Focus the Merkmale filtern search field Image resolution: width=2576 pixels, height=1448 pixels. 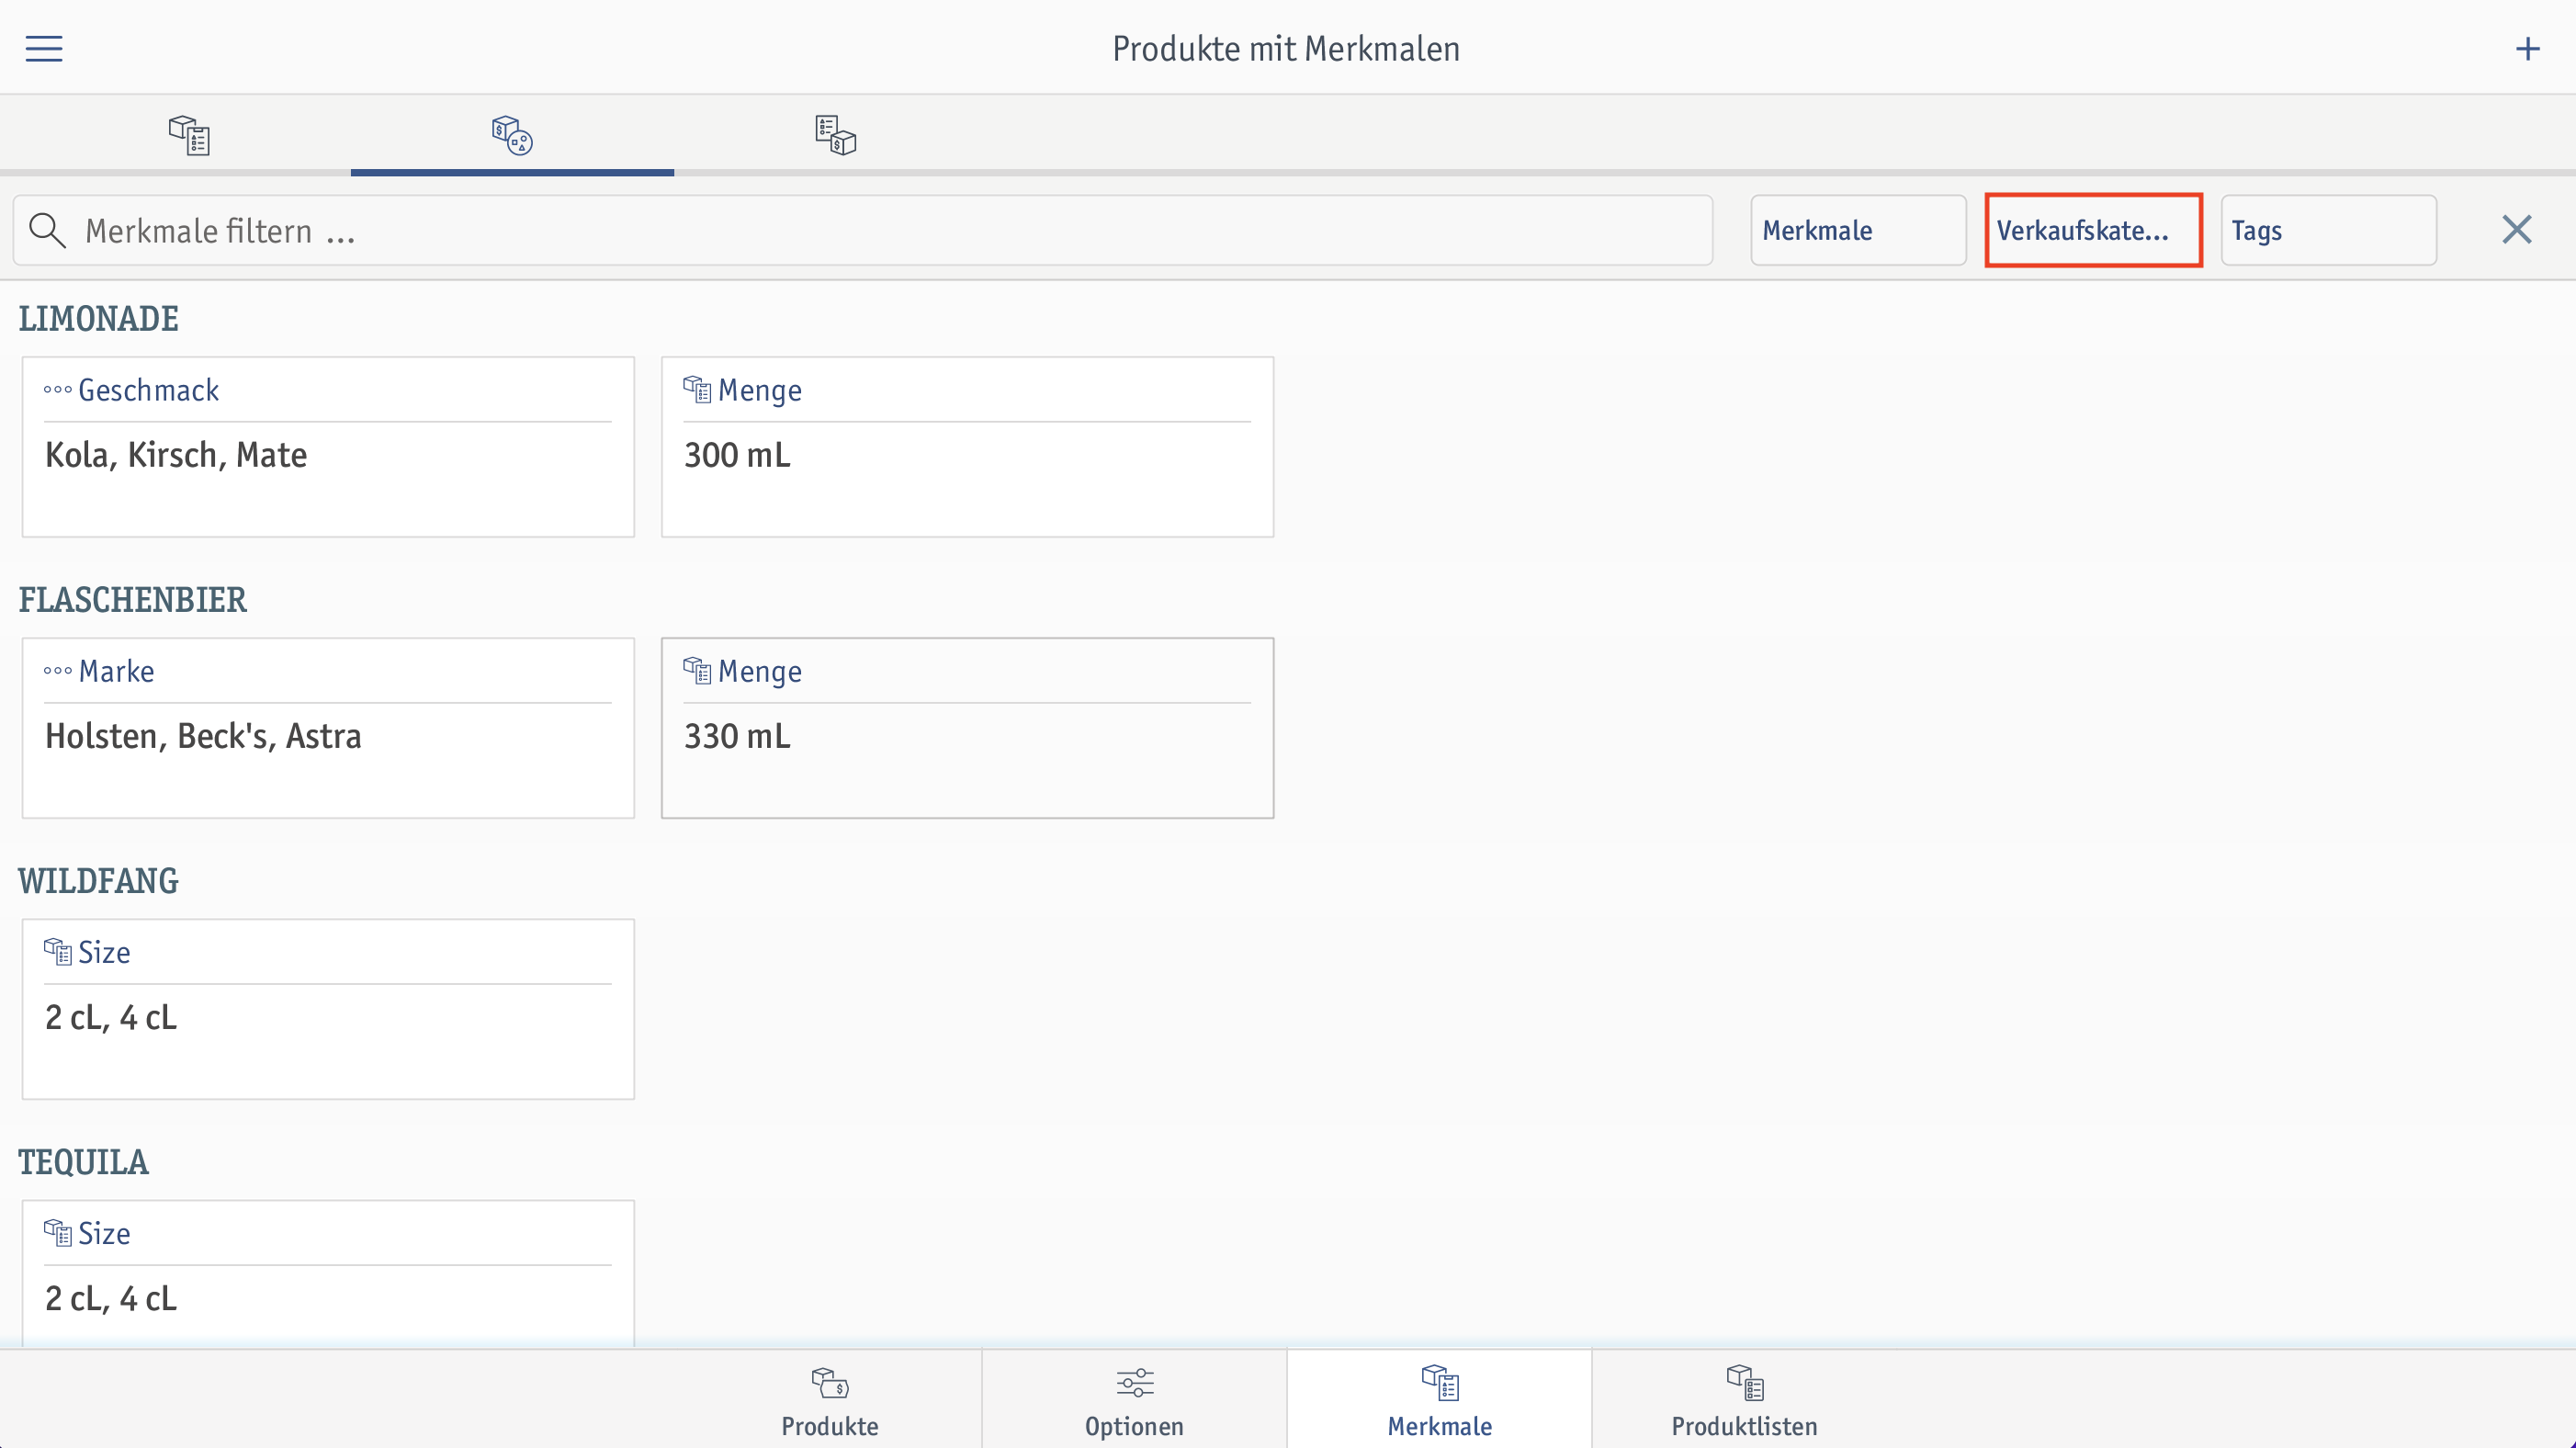[x=863, y=230]
